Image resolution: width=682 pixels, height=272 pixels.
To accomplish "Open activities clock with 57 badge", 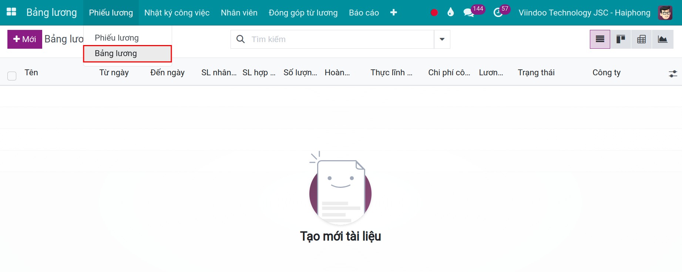I will click(x=502, y=11).
